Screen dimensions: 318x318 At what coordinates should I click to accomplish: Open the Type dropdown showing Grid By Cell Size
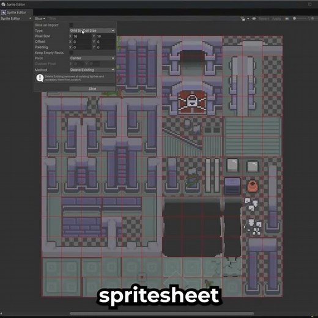click(x=92, y=31)
